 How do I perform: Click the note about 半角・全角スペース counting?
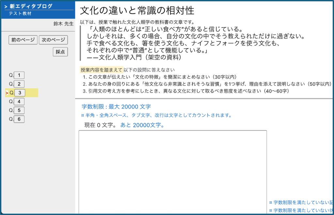tap(157, 115)
